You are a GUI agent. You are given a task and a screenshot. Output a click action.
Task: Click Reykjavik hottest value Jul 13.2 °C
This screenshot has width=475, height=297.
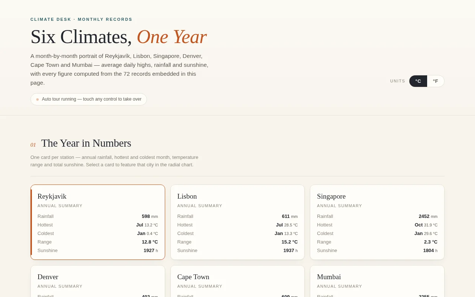pyautogui.click(x=147, y=225)
